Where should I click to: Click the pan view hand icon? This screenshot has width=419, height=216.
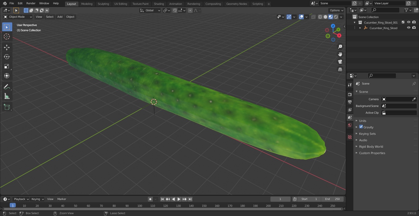(x=340, y=54)
